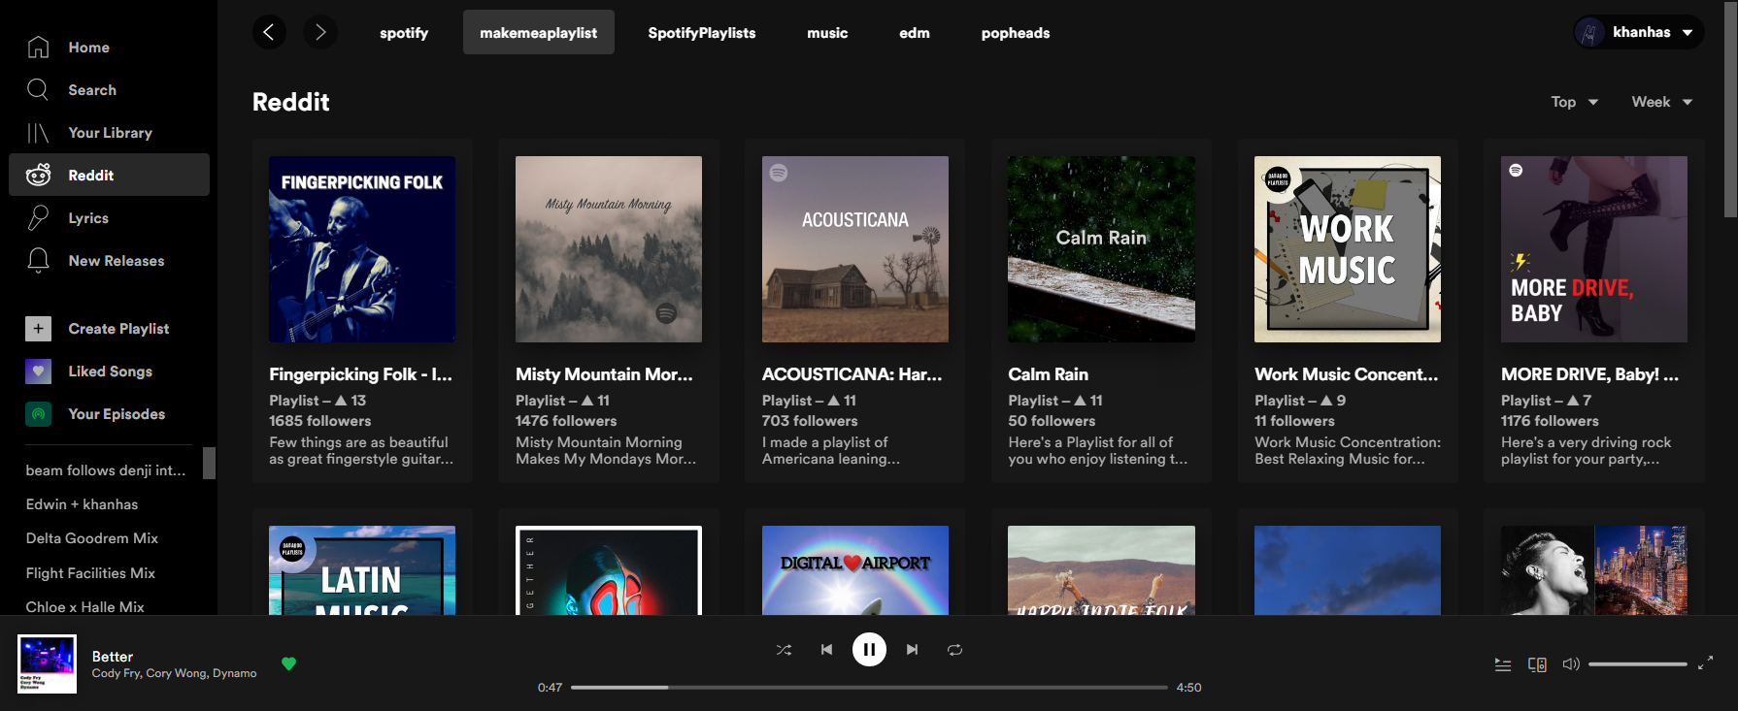The height and width of the screenshot is (711, 1738).
Task: Skip to the next track
Action: (912, 650)
